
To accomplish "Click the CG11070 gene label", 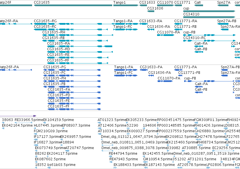I will [165, 3].
